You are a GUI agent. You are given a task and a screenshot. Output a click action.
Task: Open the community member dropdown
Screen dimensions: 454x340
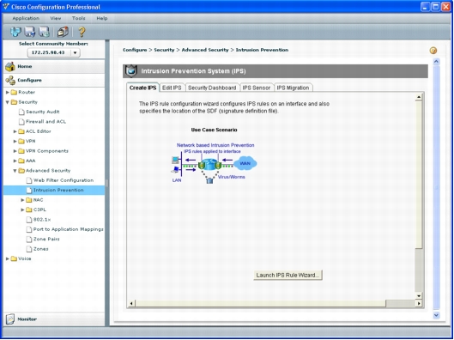[75, 52]
